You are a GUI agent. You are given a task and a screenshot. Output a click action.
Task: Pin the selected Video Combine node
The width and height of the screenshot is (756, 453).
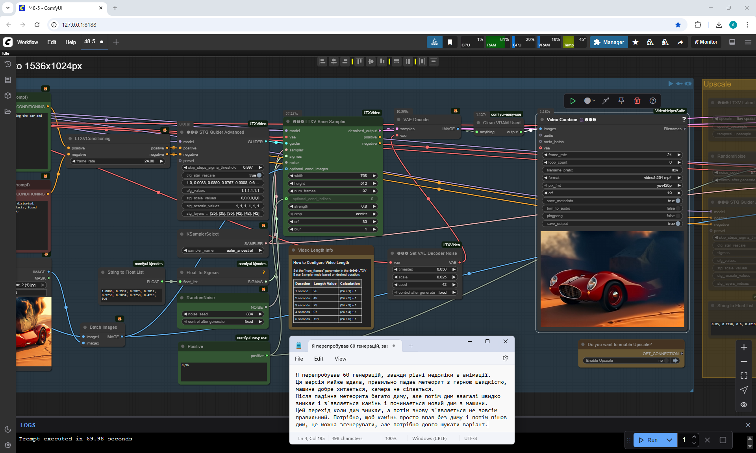621,101
